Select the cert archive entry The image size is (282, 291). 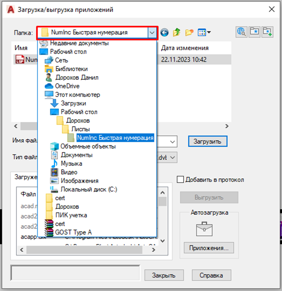point(60,224)
